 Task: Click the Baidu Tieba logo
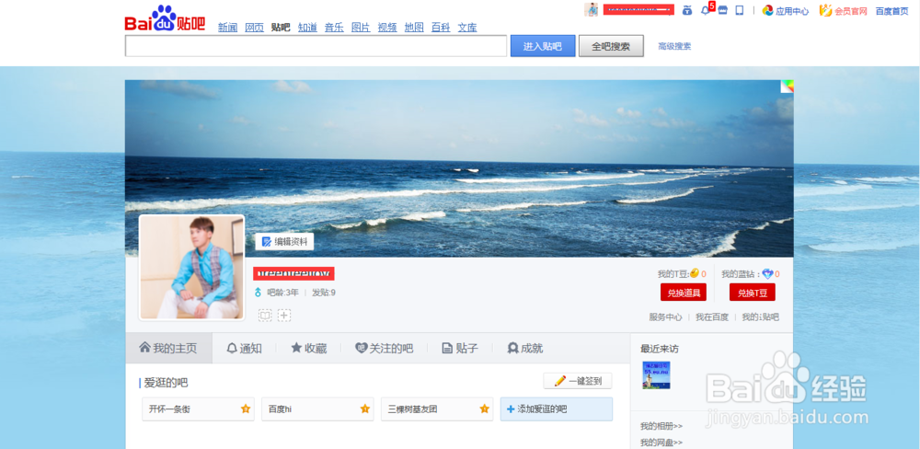[x=165, y=18]
